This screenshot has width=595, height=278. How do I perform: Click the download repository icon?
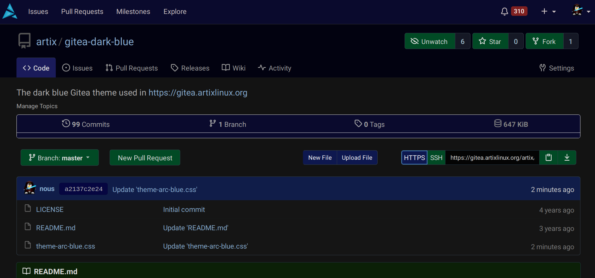pyautogui.click(x=567, y=158)
